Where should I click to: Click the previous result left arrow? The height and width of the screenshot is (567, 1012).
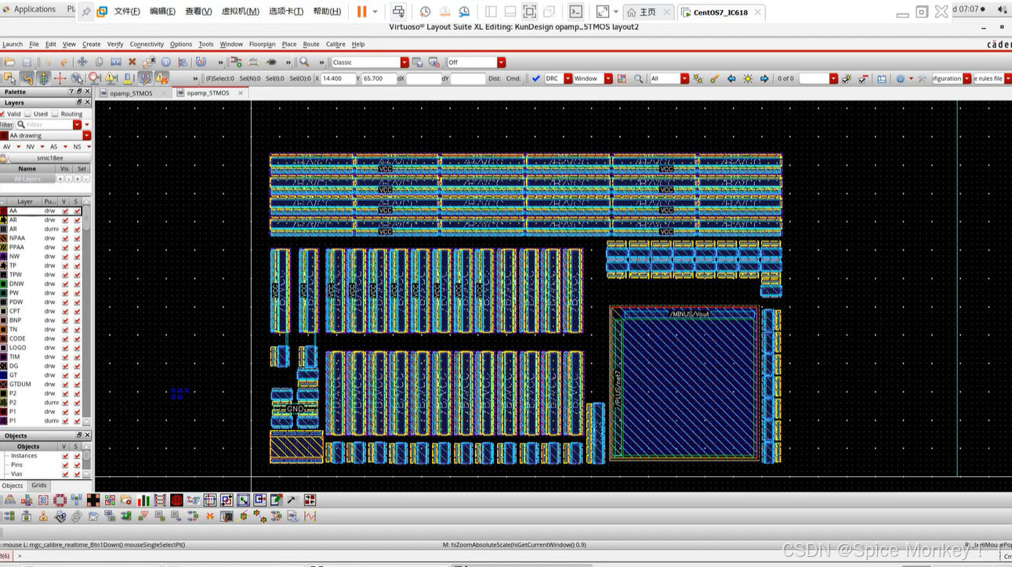pos(731,78)
